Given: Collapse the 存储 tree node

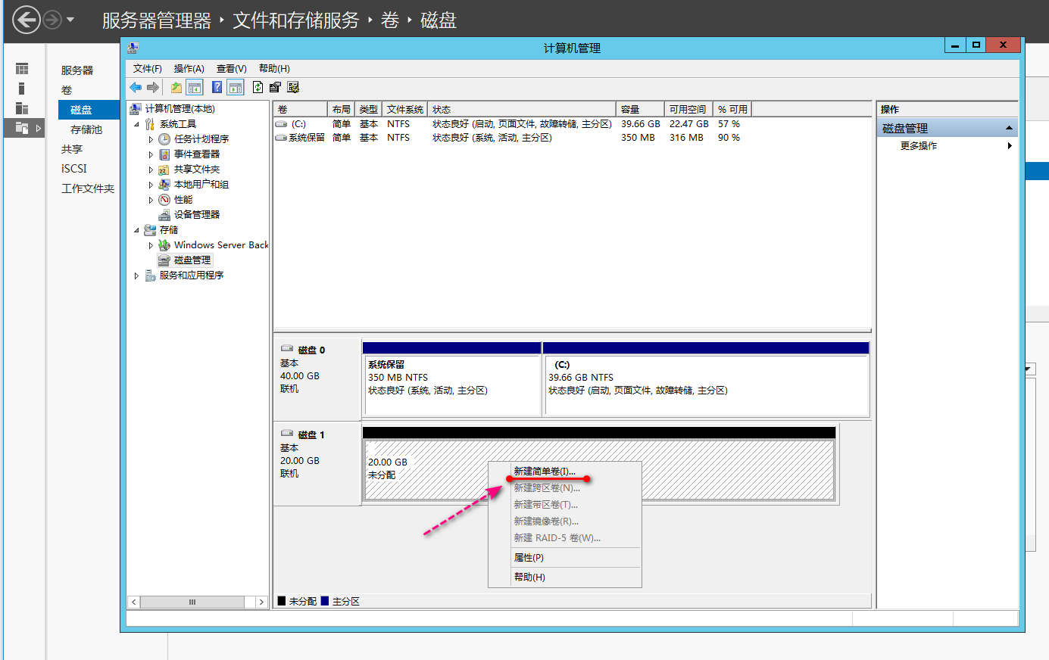Looking at the screenshot, I should point(136,230).
